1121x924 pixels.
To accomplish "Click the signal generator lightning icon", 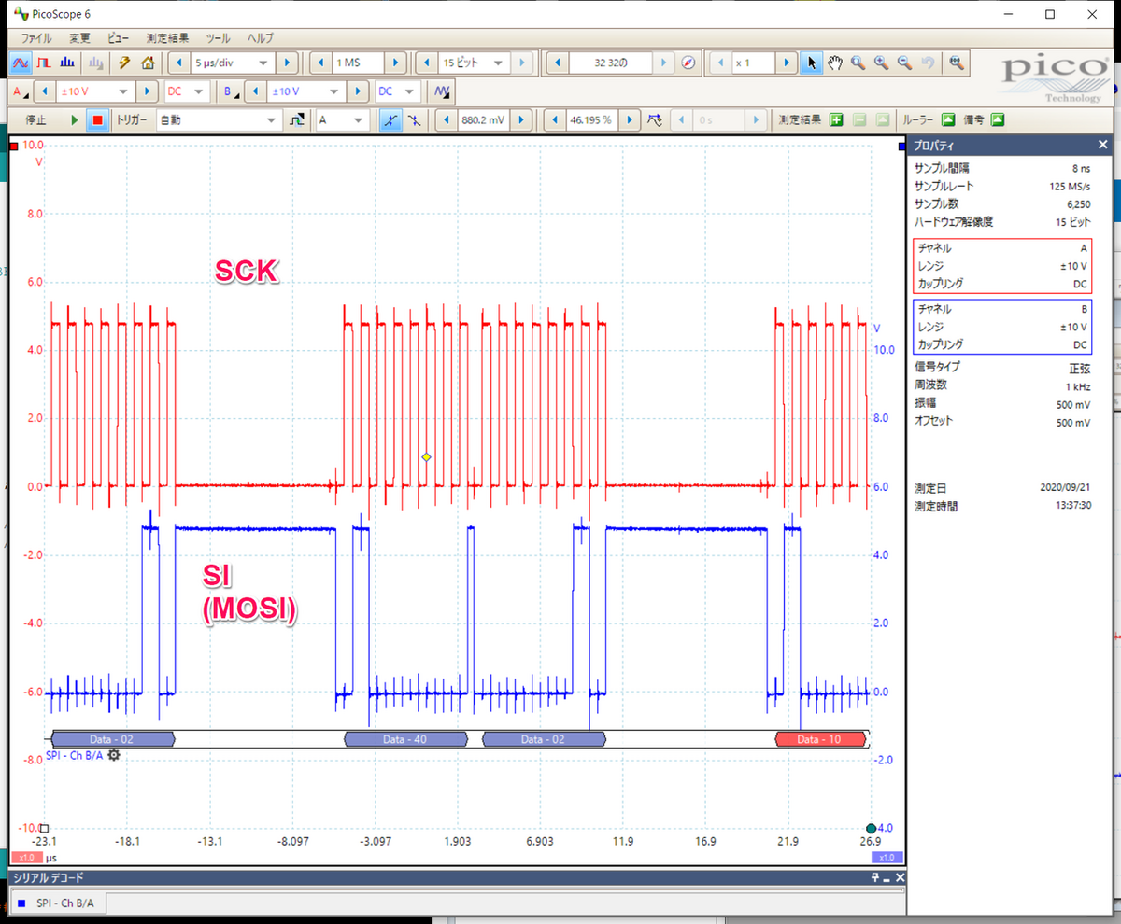I will point(123,63).
